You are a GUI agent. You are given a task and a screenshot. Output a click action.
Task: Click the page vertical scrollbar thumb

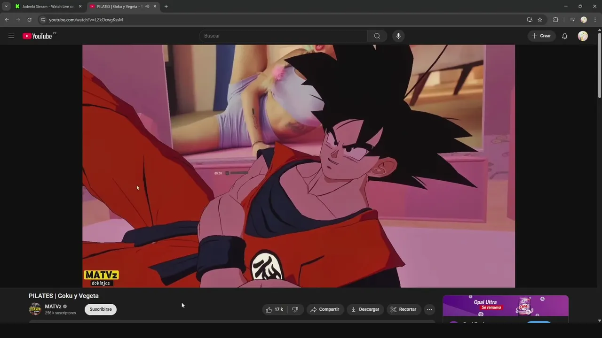pyautogui.click(x=600, y=65)
